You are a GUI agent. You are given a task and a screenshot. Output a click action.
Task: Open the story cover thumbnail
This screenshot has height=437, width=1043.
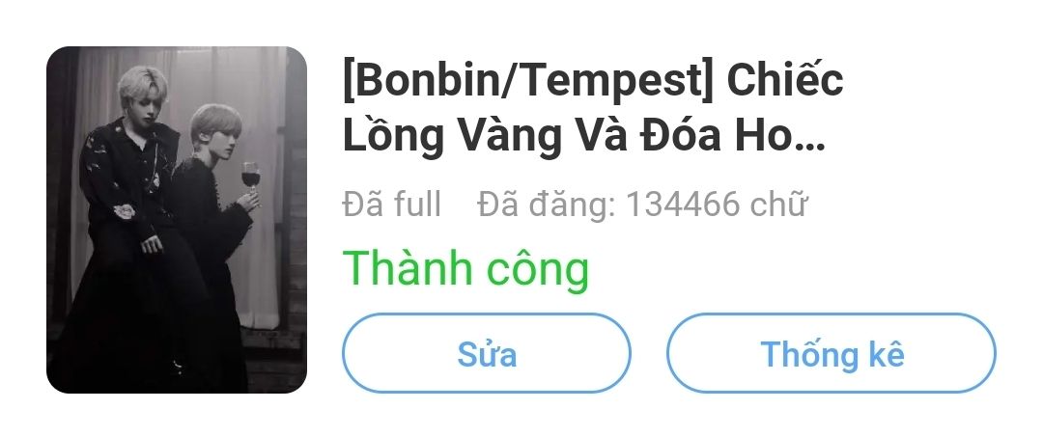tap(177, 220)
